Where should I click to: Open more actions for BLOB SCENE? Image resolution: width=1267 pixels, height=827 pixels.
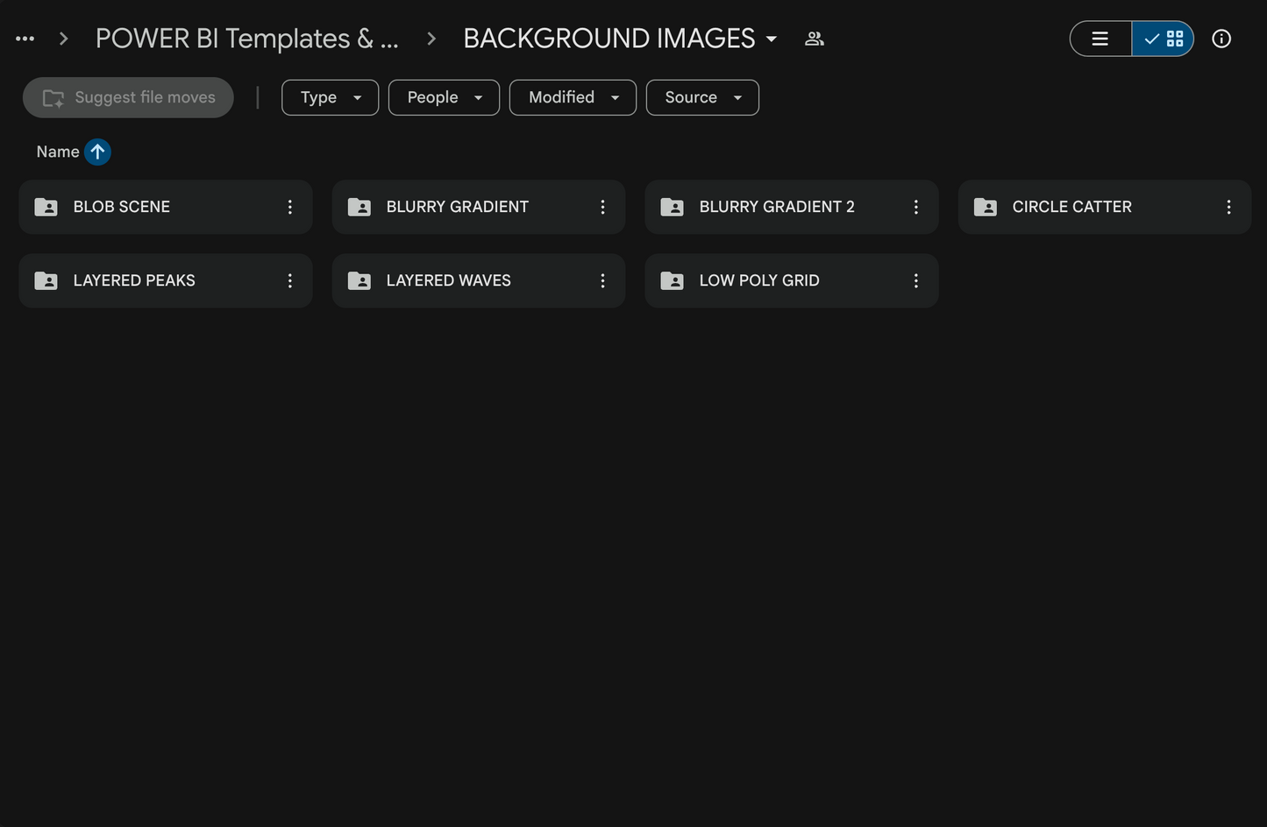tap(290, 207)
